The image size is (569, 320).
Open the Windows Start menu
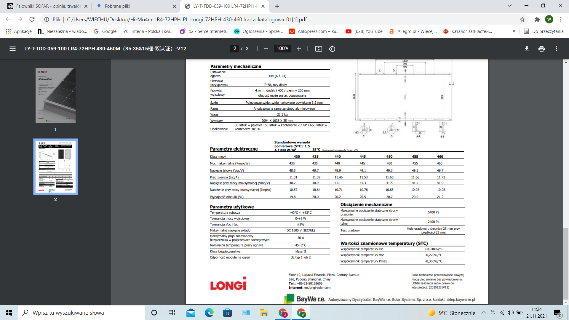pyautogui.click(x=9, y=313)
